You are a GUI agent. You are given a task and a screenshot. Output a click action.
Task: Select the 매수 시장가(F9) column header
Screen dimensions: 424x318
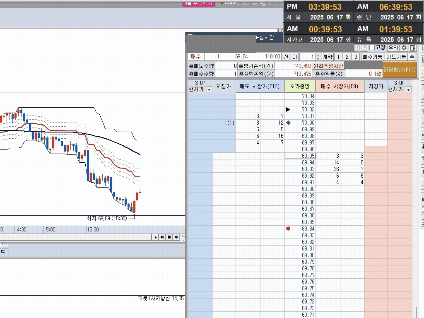340,87
